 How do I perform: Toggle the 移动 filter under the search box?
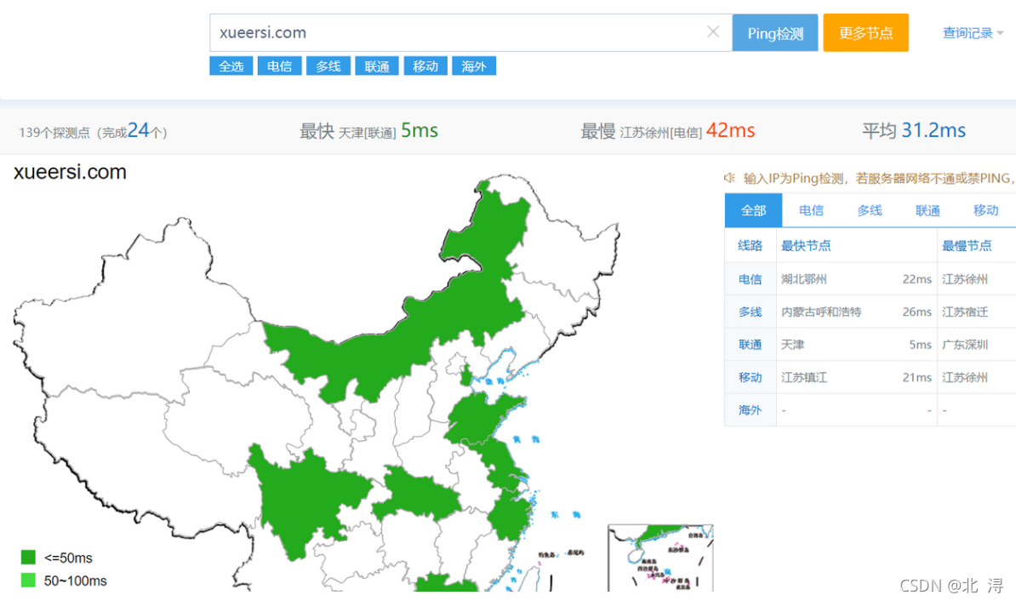(425, 66)
